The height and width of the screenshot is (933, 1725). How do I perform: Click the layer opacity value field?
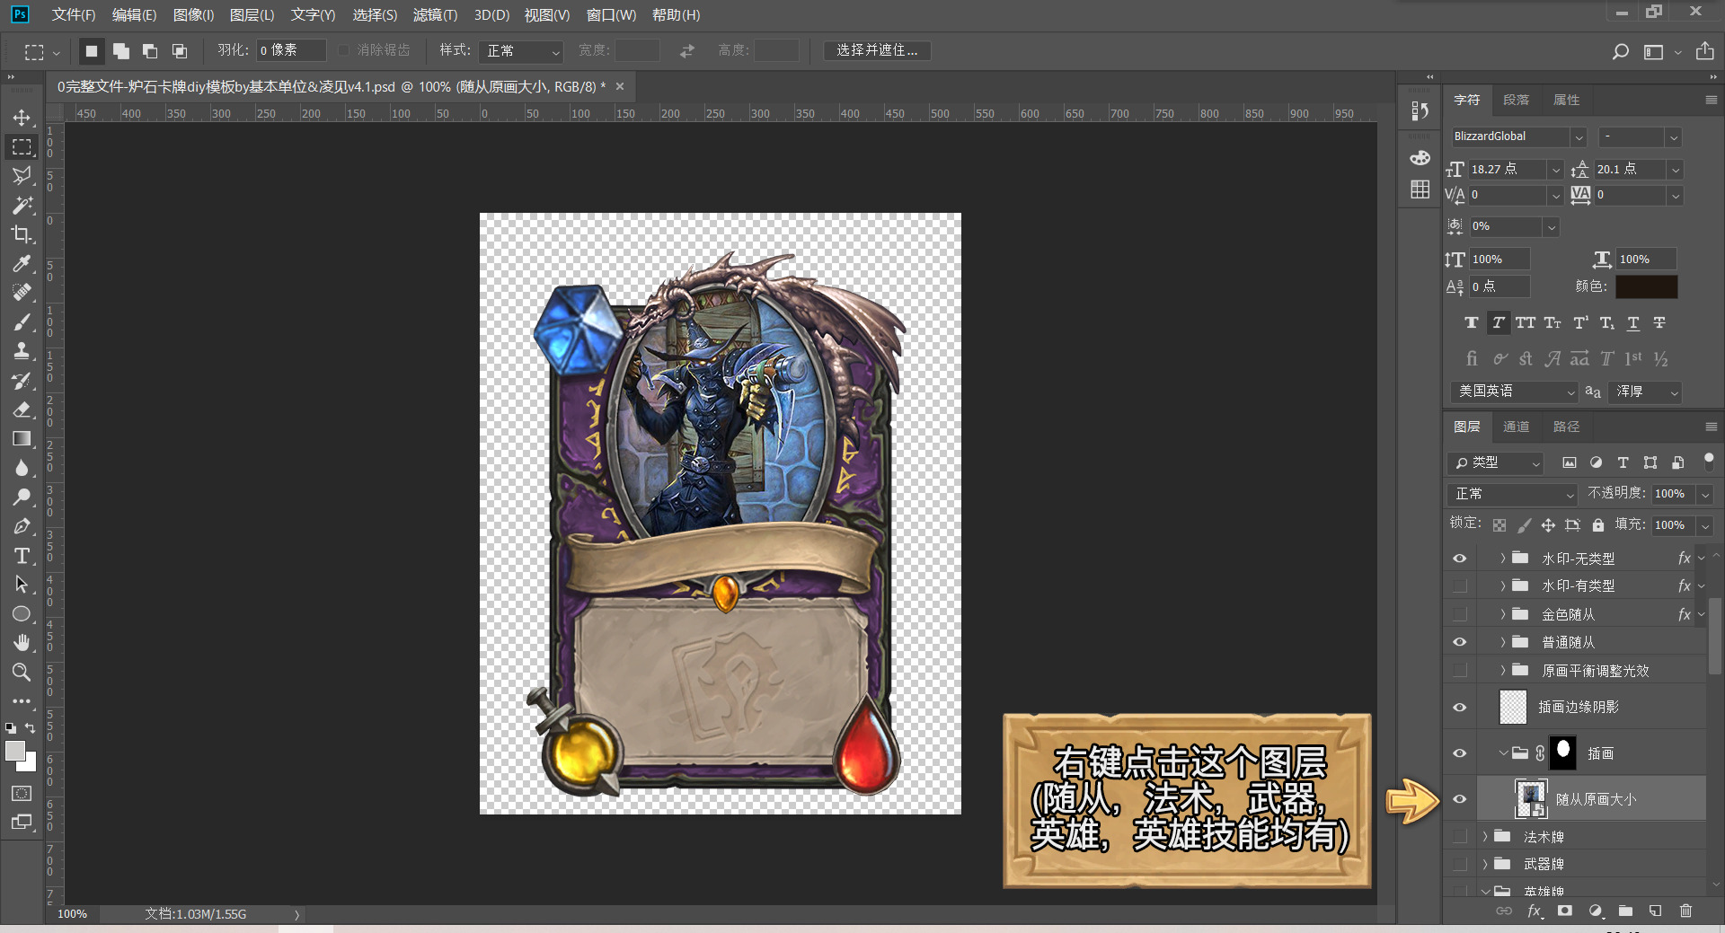(1672, 494)
